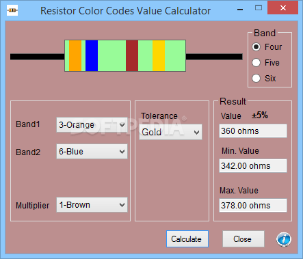Click the info icon beside Close
The image size is (303, 259).
click(x=284, y=239)
